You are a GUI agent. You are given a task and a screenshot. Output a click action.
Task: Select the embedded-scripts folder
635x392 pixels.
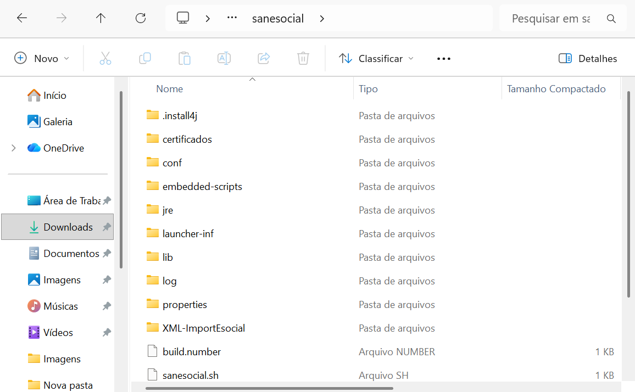(202, 186)
